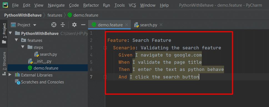Click the Feature keyword on line 2
Screen dimensions: 269x107
(x=117, y=40)
